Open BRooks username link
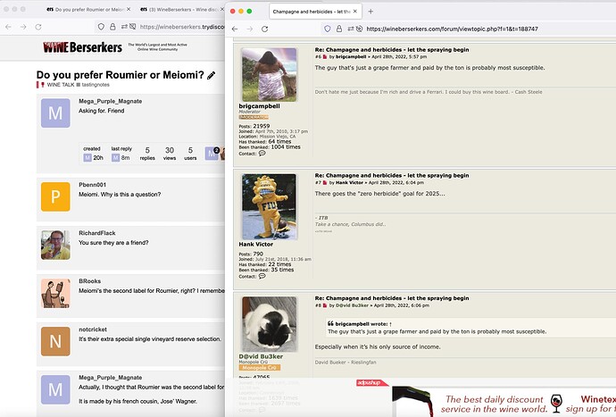This screenshot has height=417, width=616. click(89, 281)
